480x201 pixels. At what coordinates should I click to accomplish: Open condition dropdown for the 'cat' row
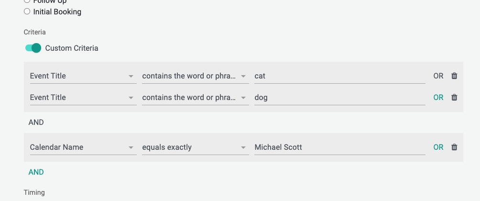(196, 76)
